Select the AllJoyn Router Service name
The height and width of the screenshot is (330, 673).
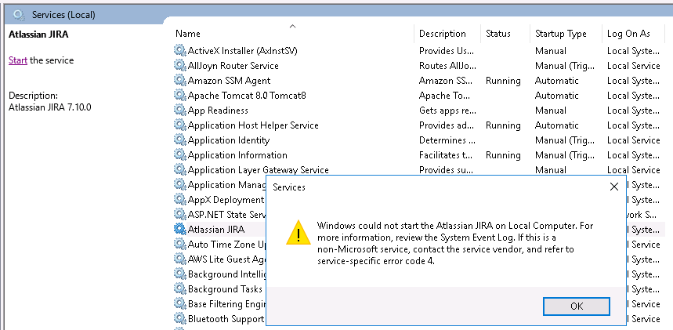pos(233,65)
